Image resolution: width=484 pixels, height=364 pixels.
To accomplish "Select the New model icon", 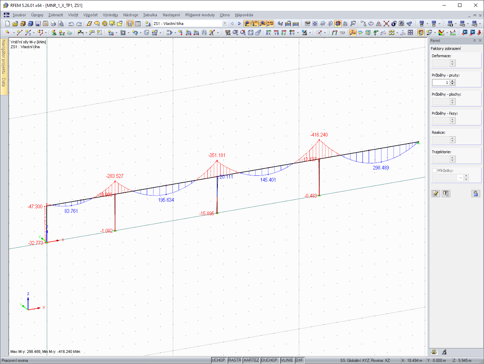I will coord(7,24).
